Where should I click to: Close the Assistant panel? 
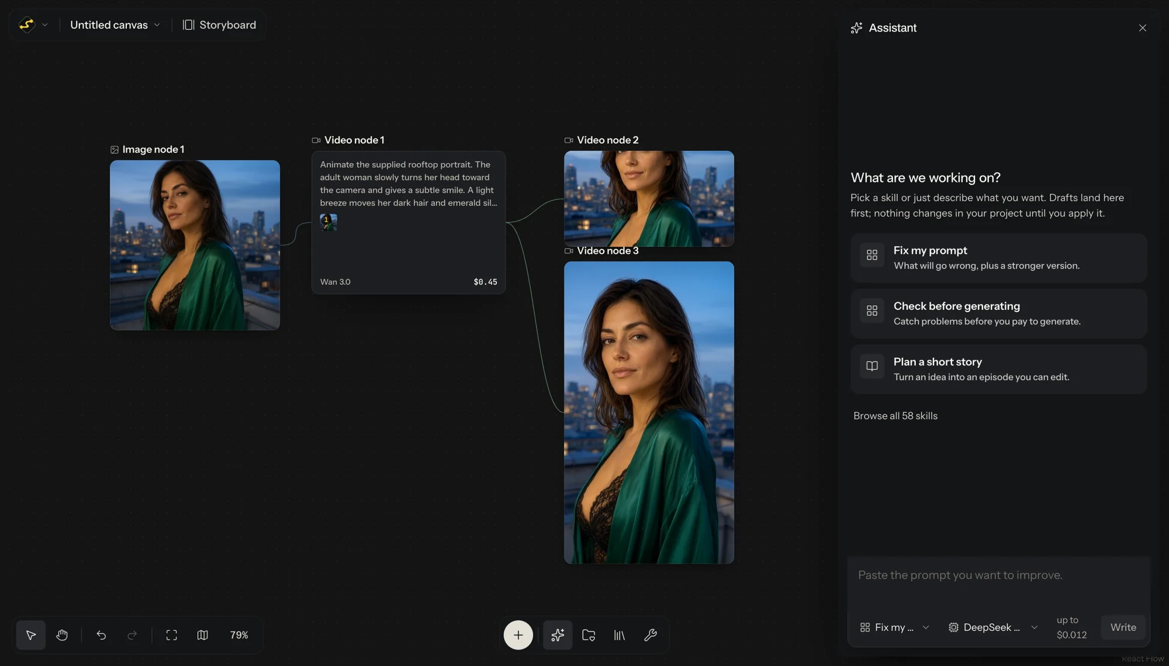tap(1142, 28)
